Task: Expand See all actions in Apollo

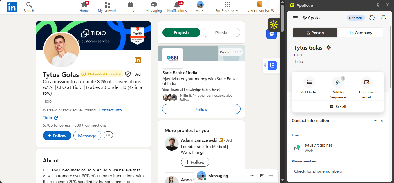Action: 338,107
